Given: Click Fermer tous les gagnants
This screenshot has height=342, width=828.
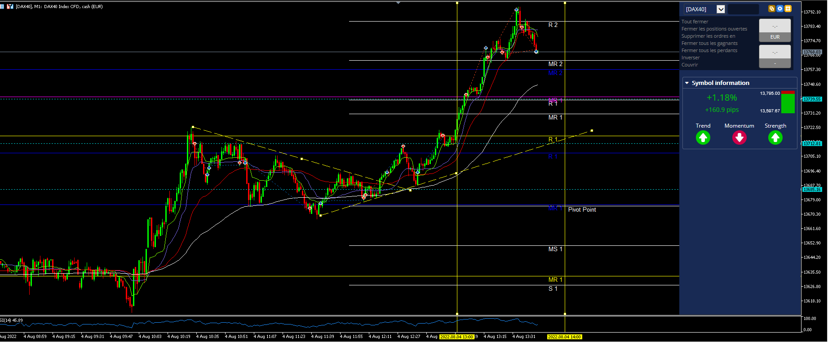Looking at the screenshot, I should (x=709, y=43).
